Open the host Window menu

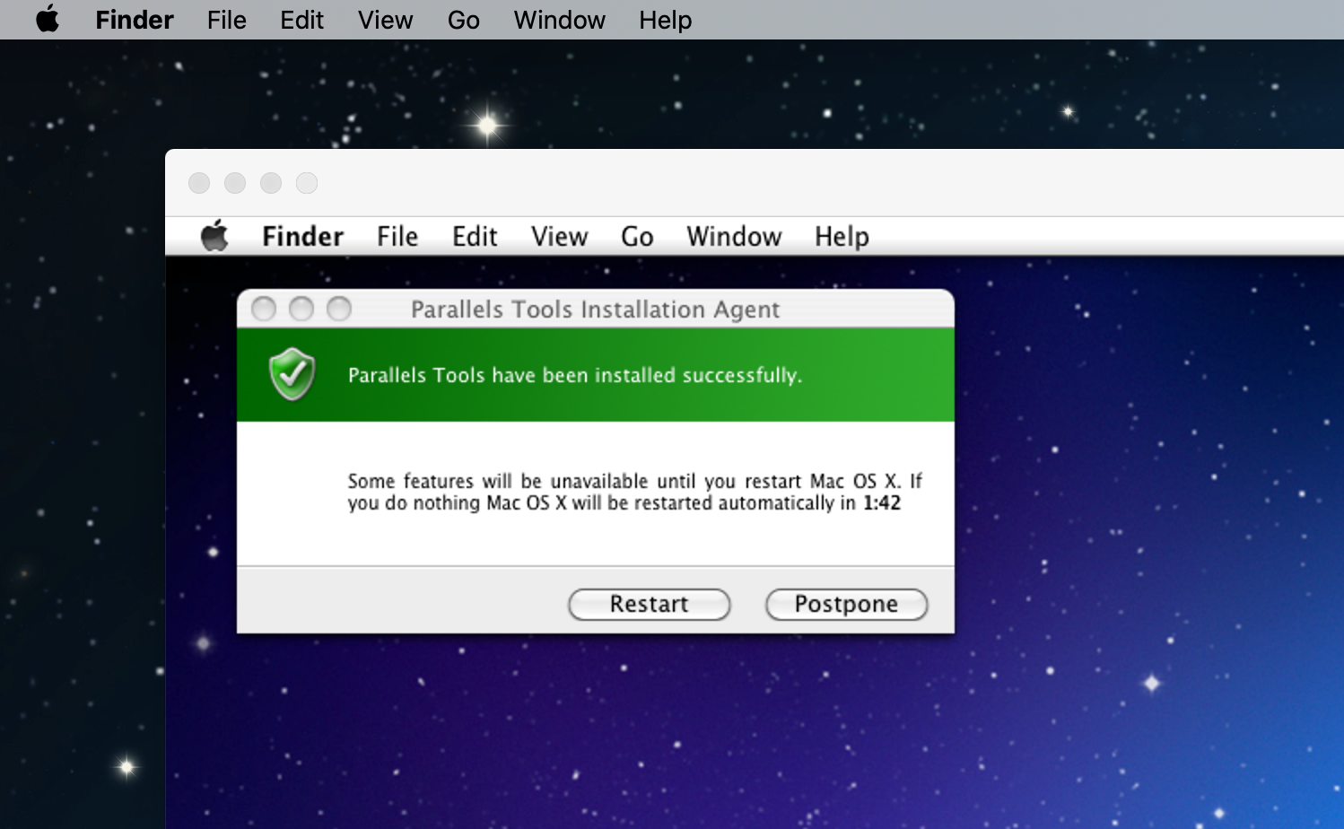pos(559,20)
